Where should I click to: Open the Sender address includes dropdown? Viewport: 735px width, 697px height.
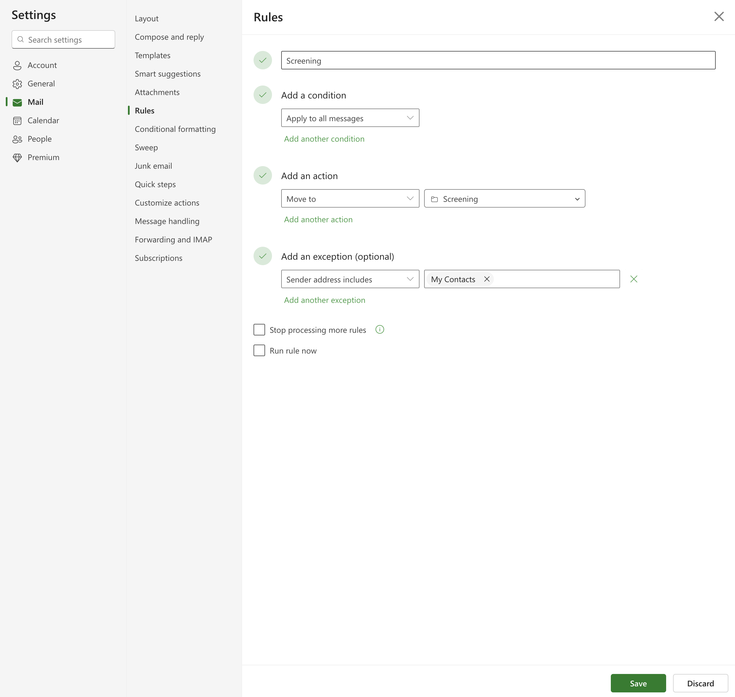tap(350, 279)
